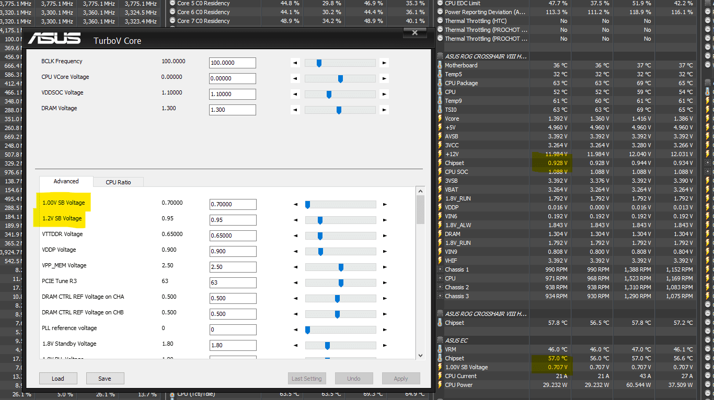Decrease VDDSOC Voltage with left arrow
This screenshot has height=400, width=714.
click(296, 94)
